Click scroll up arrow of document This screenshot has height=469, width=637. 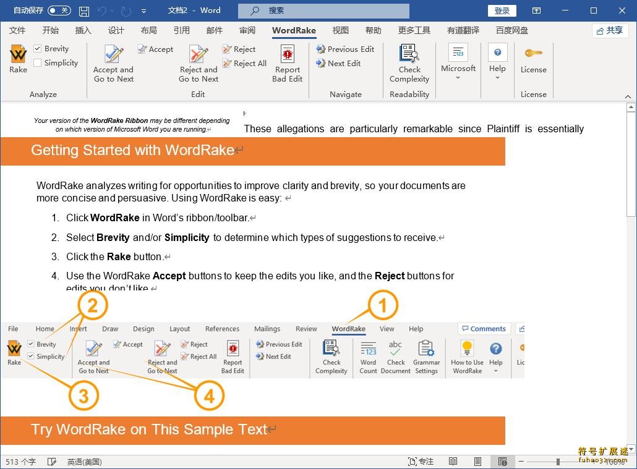[x=630, y=107]
